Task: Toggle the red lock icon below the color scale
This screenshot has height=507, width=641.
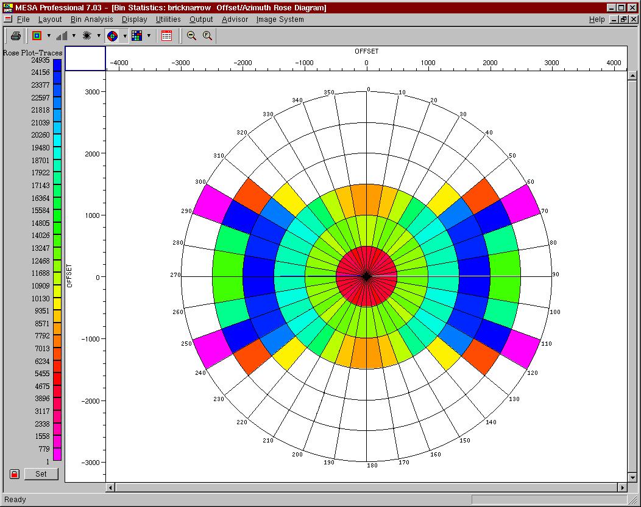Action: click(14, 474)
